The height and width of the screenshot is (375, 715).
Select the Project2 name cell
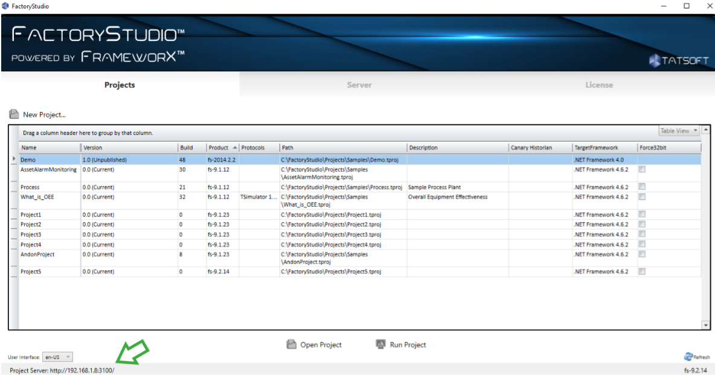coord(50,224)
